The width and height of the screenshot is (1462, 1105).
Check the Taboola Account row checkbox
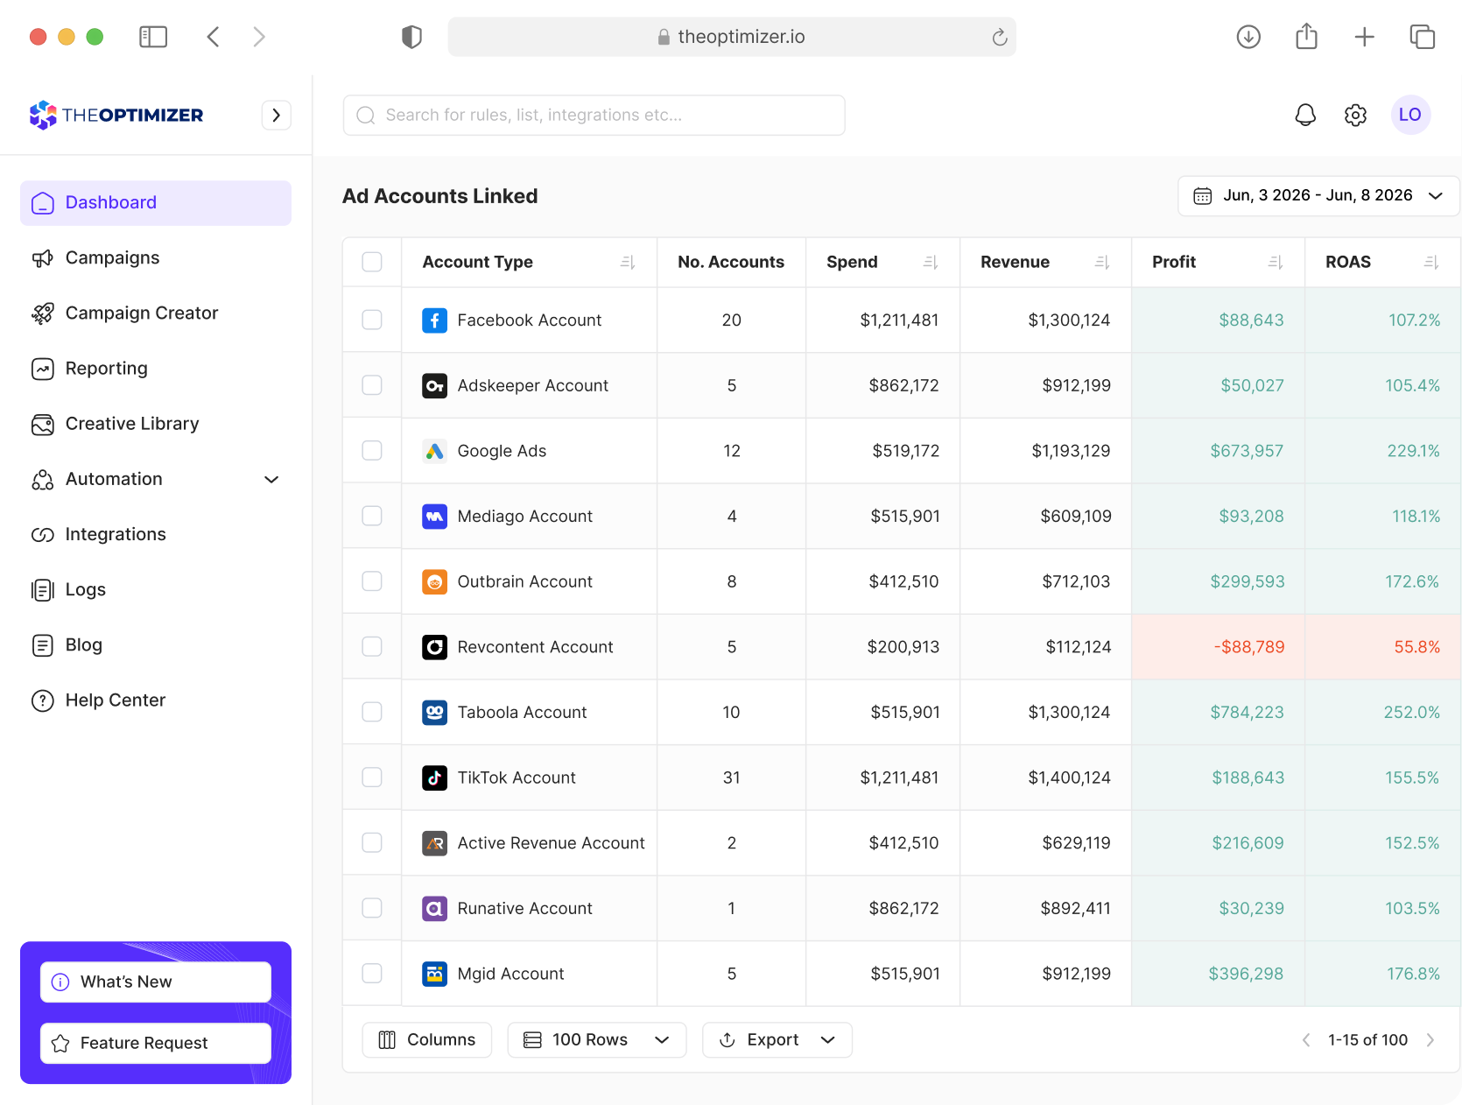pyautogui.click(x=372, y=713)
